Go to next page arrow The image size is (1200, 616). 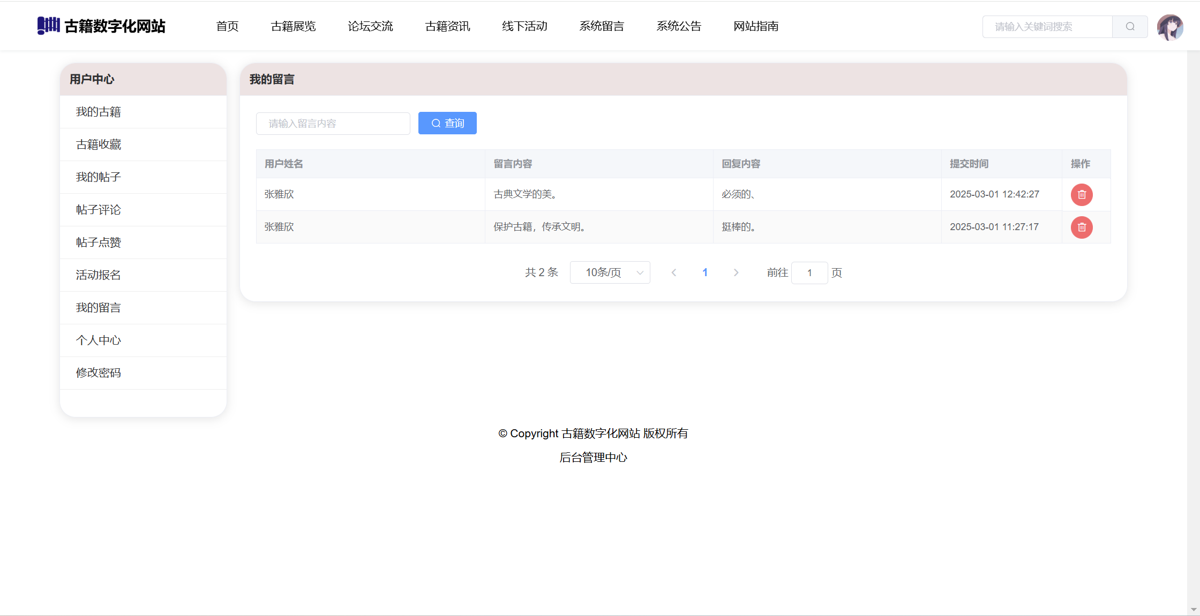[736, 273]
